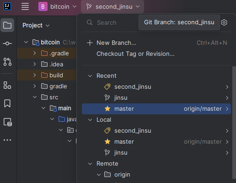Open the Project view dropdown
This screenshot has height=183, width=236.
[36, 25]
